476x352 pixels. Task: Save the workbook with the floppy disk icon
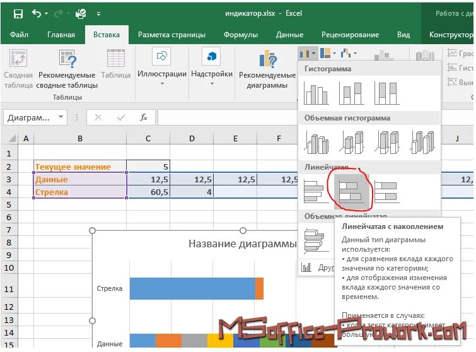[18, 14]
